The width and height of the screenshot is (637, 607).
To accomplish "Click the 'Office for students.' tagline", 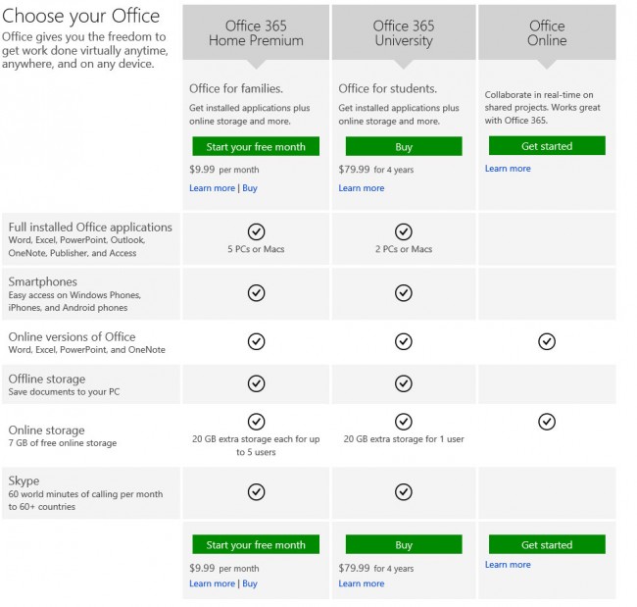I will coord(387,88).
